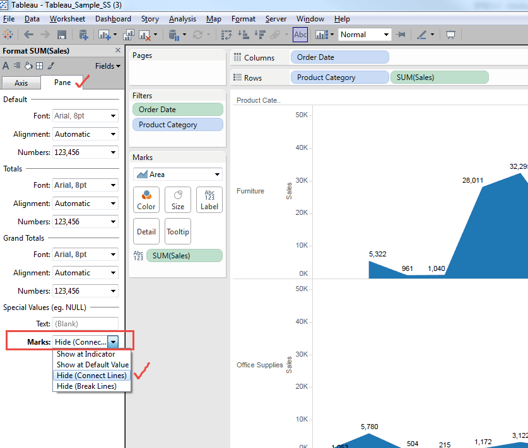Click the Tooltip button on Marks card
Screen dimensions: 528x448
(178, 231)
